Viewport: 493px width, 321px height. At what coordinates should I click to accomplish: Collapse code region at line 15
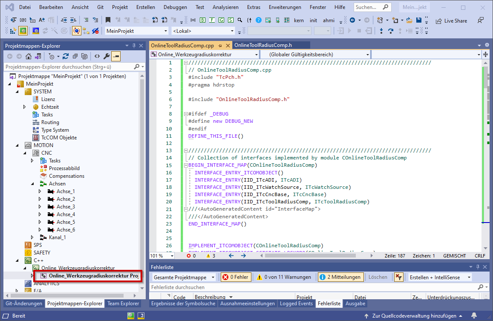(186, 165)
